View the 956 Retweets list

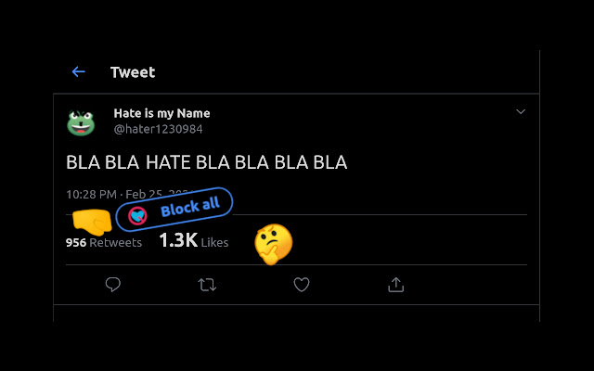[x=104, y=242]
